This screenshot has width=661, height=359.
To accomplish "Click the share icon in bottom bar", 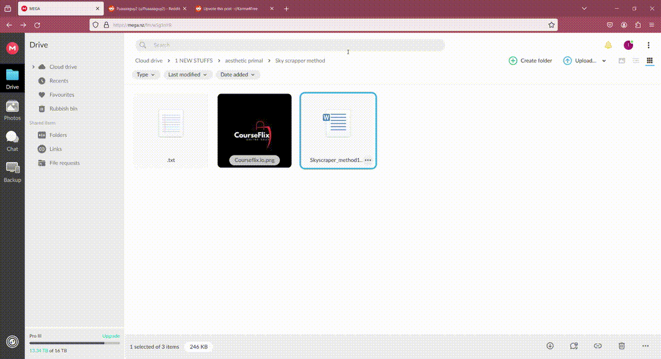I will (574, 346).
